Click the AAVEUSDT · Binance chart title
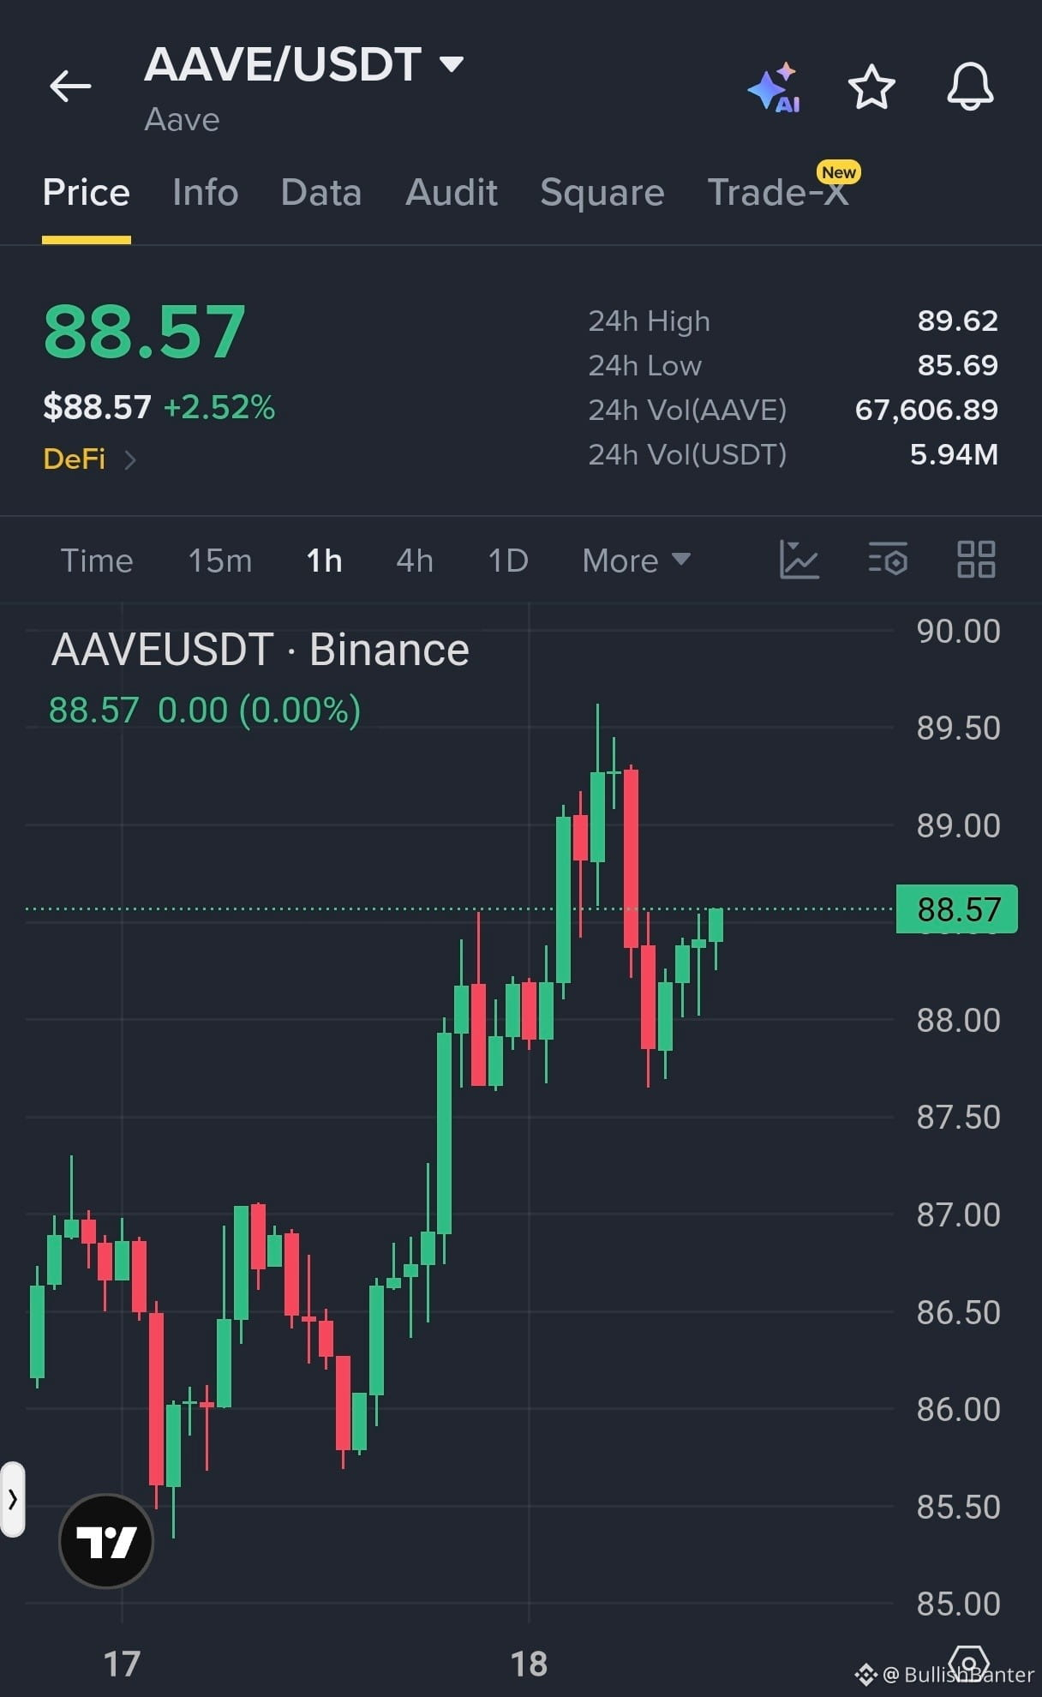Image resolution: width=1042 pixels, height=1697 pixels. [x=260, y=650]
